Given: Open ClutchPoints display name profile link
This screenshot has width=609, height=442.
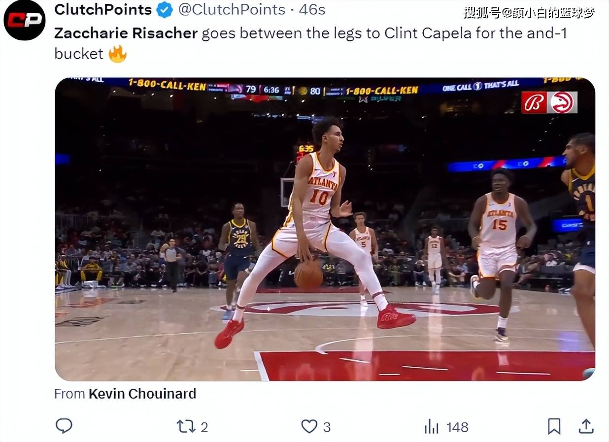Looking at the screenshot, I should coord(103,9).
